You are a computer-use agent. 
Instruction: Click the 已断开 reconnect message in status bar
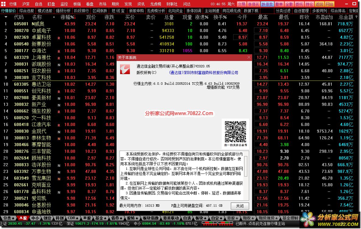tap(260, 224)
